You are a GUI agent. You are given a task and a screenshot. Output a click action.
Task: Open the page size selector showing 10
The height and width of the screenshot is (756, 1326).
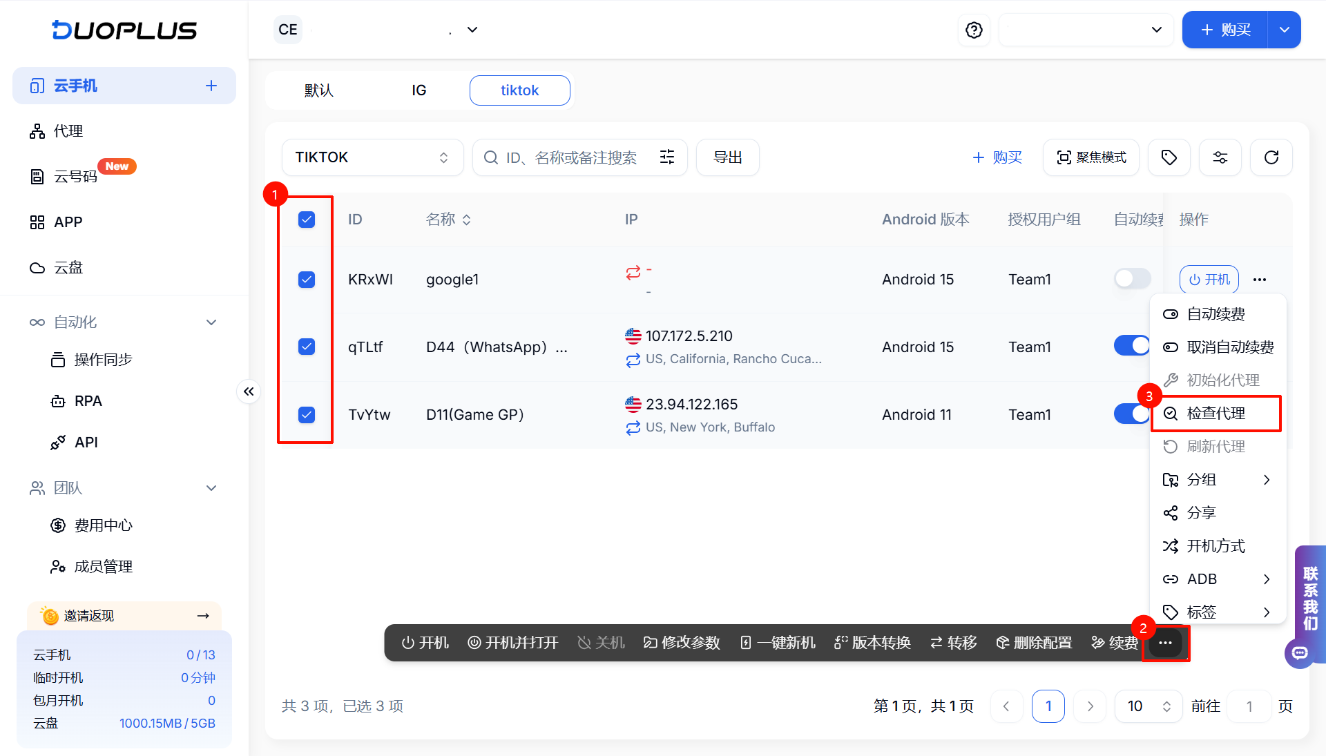[x=1148, y=706]
